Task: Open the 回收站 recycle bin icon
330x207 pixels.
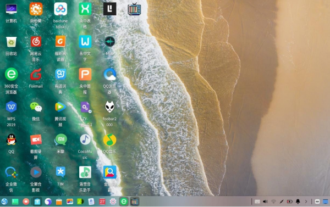Action: point(12,42)
